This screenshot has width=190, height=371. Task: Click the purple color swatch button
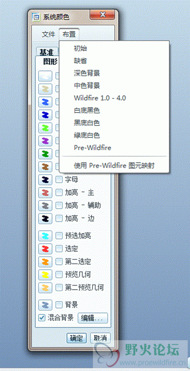(45, 141)
